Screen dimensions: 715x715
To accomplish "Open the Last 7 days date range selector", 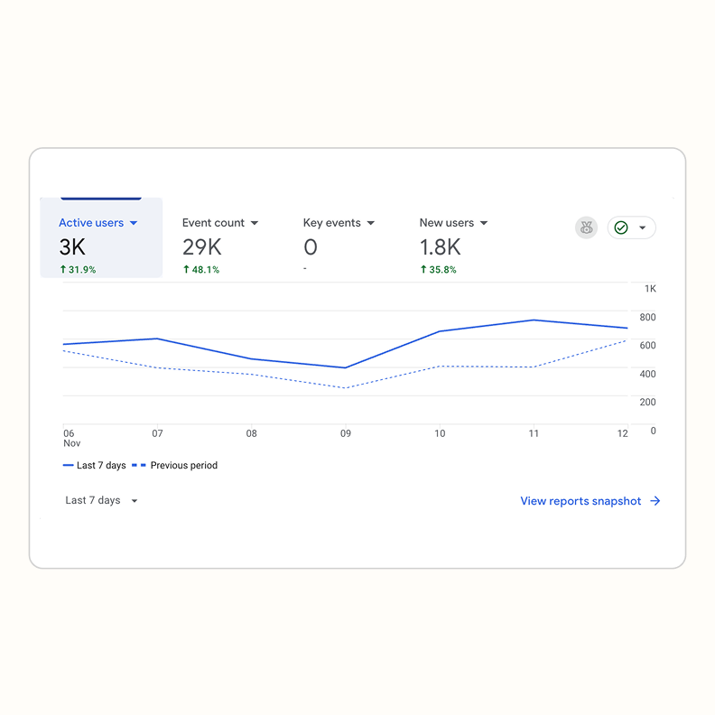I will click(x=101, y=501).
